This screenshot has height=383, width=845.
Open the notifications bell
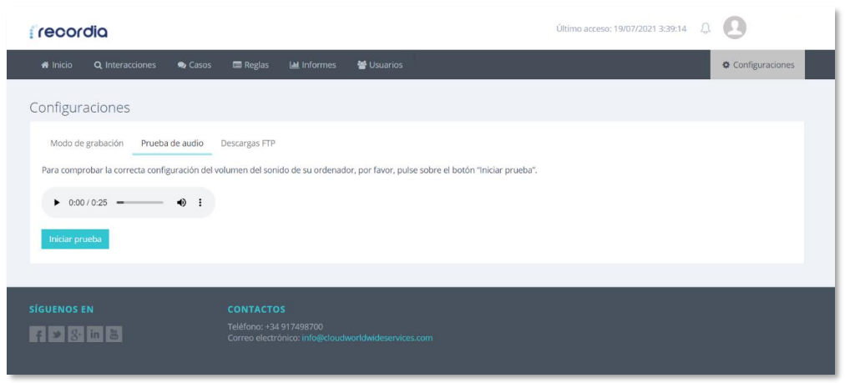706,28
